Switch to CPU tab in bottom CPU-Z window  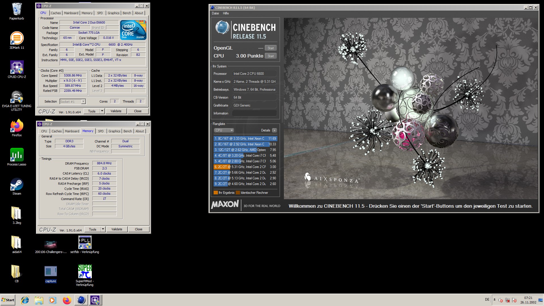click(44, 131)
